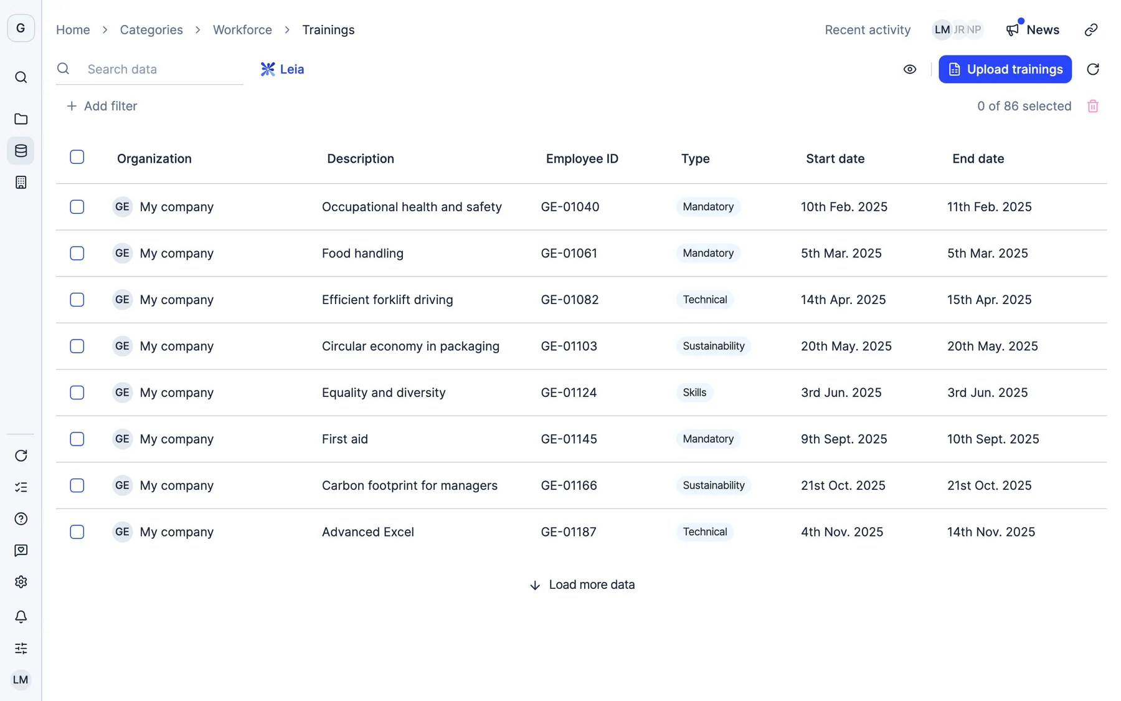This screenshot has height=701, width=1121.
Task: Click the Trainings breadcrumb
Action: (328, 30)
